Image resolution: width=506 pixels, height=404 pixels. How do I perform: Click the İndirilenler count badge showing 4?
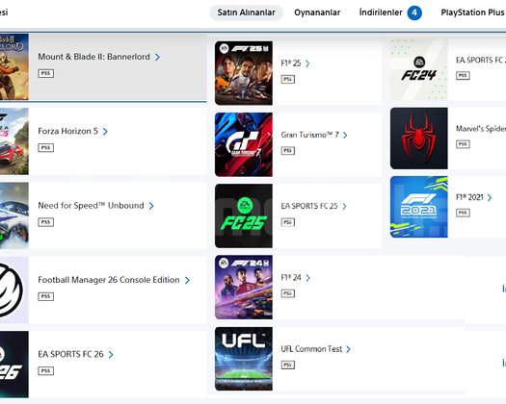point(414,13)
